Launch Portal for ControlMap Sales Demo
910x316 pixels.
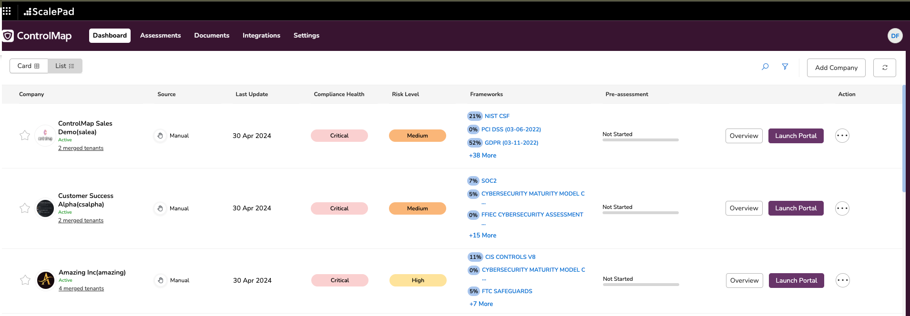click(x=796, y=136)
